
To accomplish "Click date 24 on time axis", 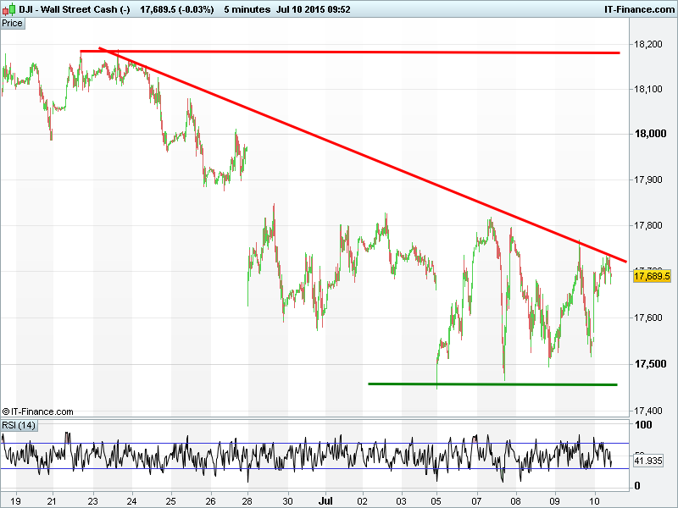I will 132,501.
